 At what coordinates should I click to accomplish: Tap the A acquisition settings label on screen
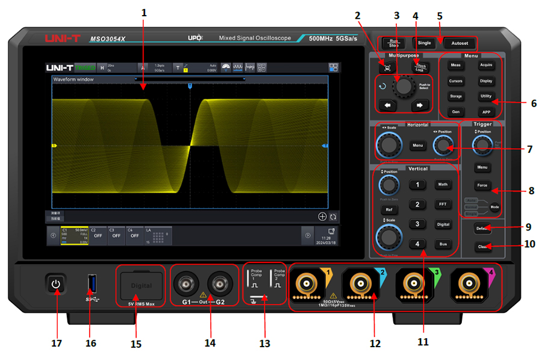click(x=143, y=67)
